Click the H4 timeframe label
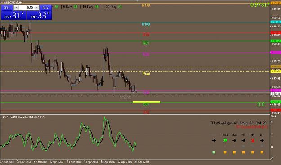 pyautogui.click(x=253, y=135)
